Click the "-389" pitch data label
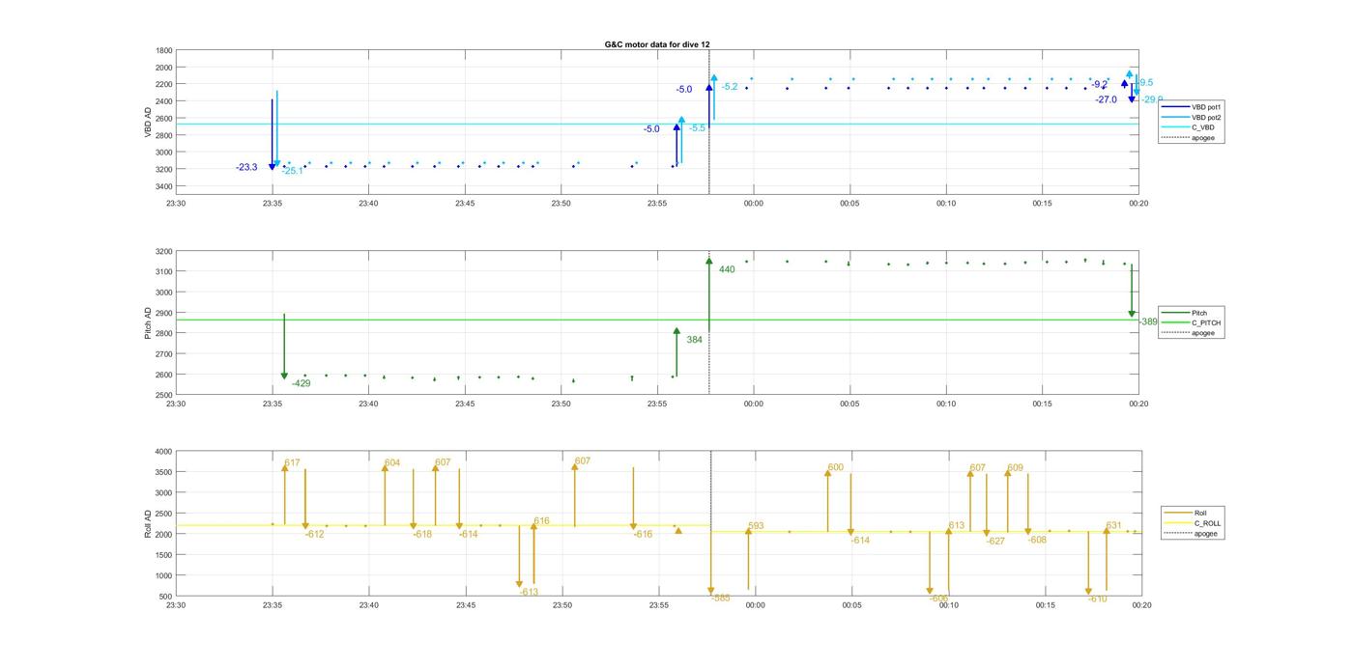Image resolution: width=1353 pixels, height=669 pixels. [1148, 321]
